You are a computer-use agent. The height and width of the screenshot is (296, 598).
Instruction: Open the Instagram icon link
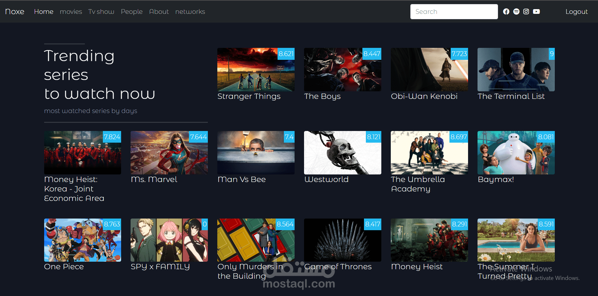(526, 12)
